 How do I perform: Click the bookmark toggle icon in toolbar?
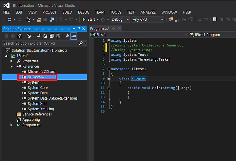pyautogui.click(x=215, y=19)
